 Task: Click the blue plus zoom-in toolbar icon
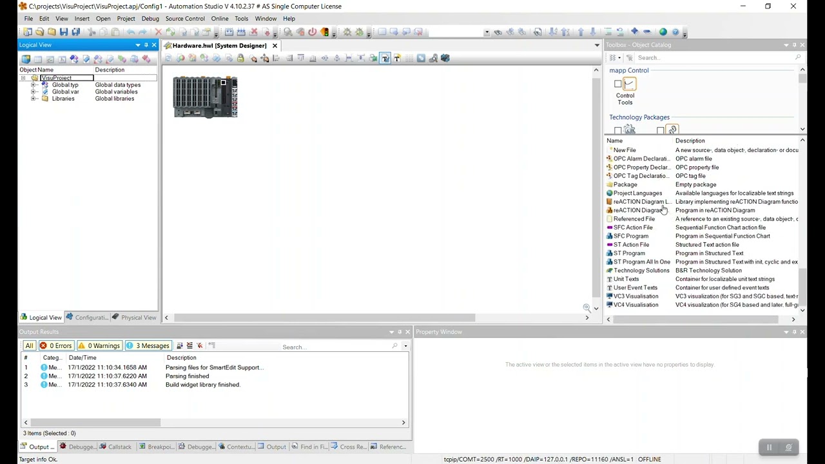[x=634, y=32]
